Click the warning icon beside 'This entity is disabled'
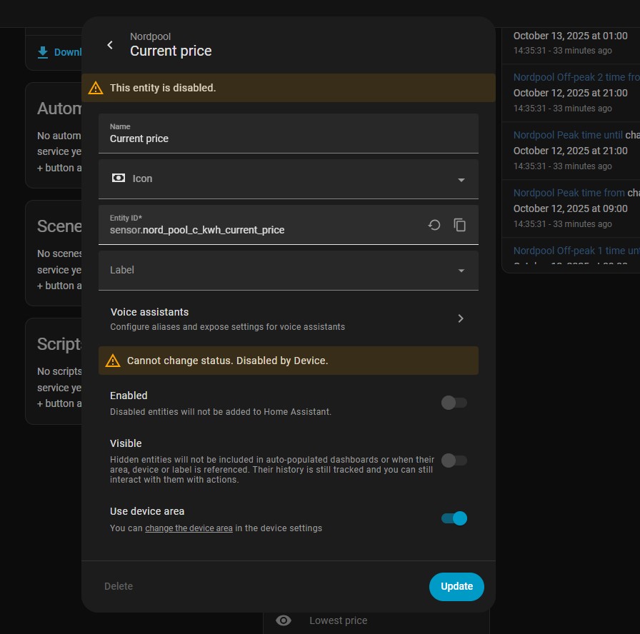Image resolution: width=640 pixels, height=634 pixels. coord(96,88)
